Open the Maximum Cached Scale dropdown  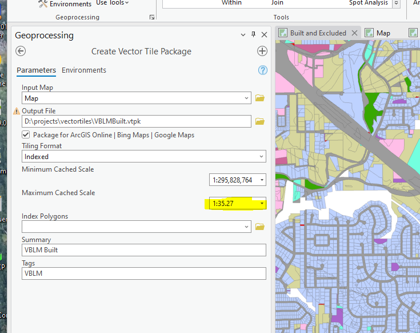pyautogui.click(x=262, y=204)
